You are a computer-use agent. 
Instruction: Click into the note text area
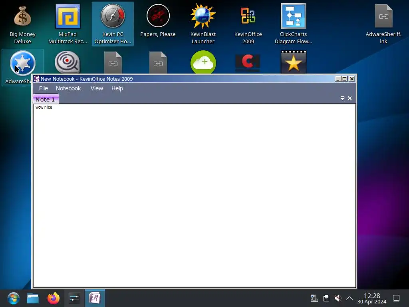tap(195, 196)
